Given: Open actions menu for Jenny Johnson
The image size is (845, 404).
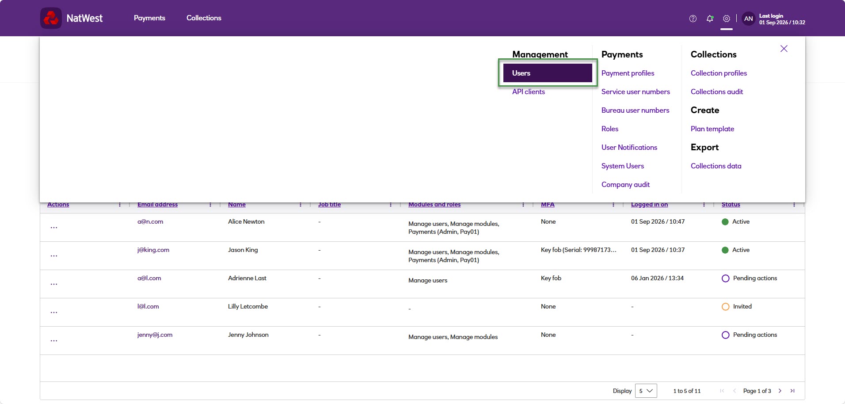Looking at the screenshot, I should pyautogui.click(x=54, y=341).
